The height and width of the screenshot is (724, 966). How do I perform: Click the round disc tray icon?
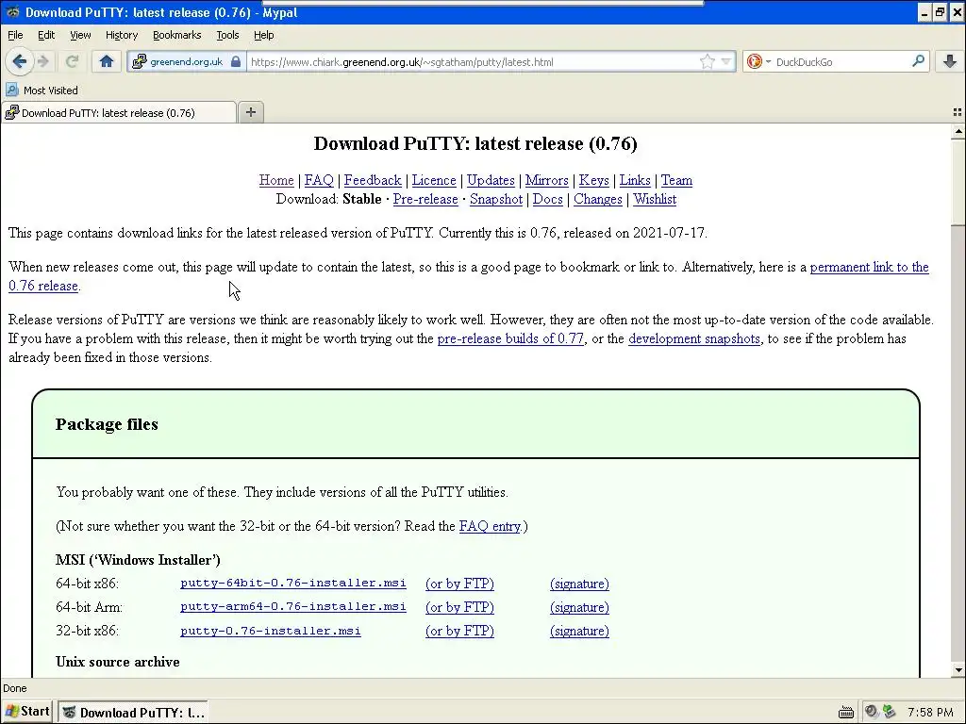(x=871, y=712)
